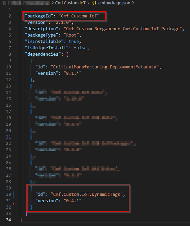
Task: Click the true value on line 6
Action: (74, 42)
